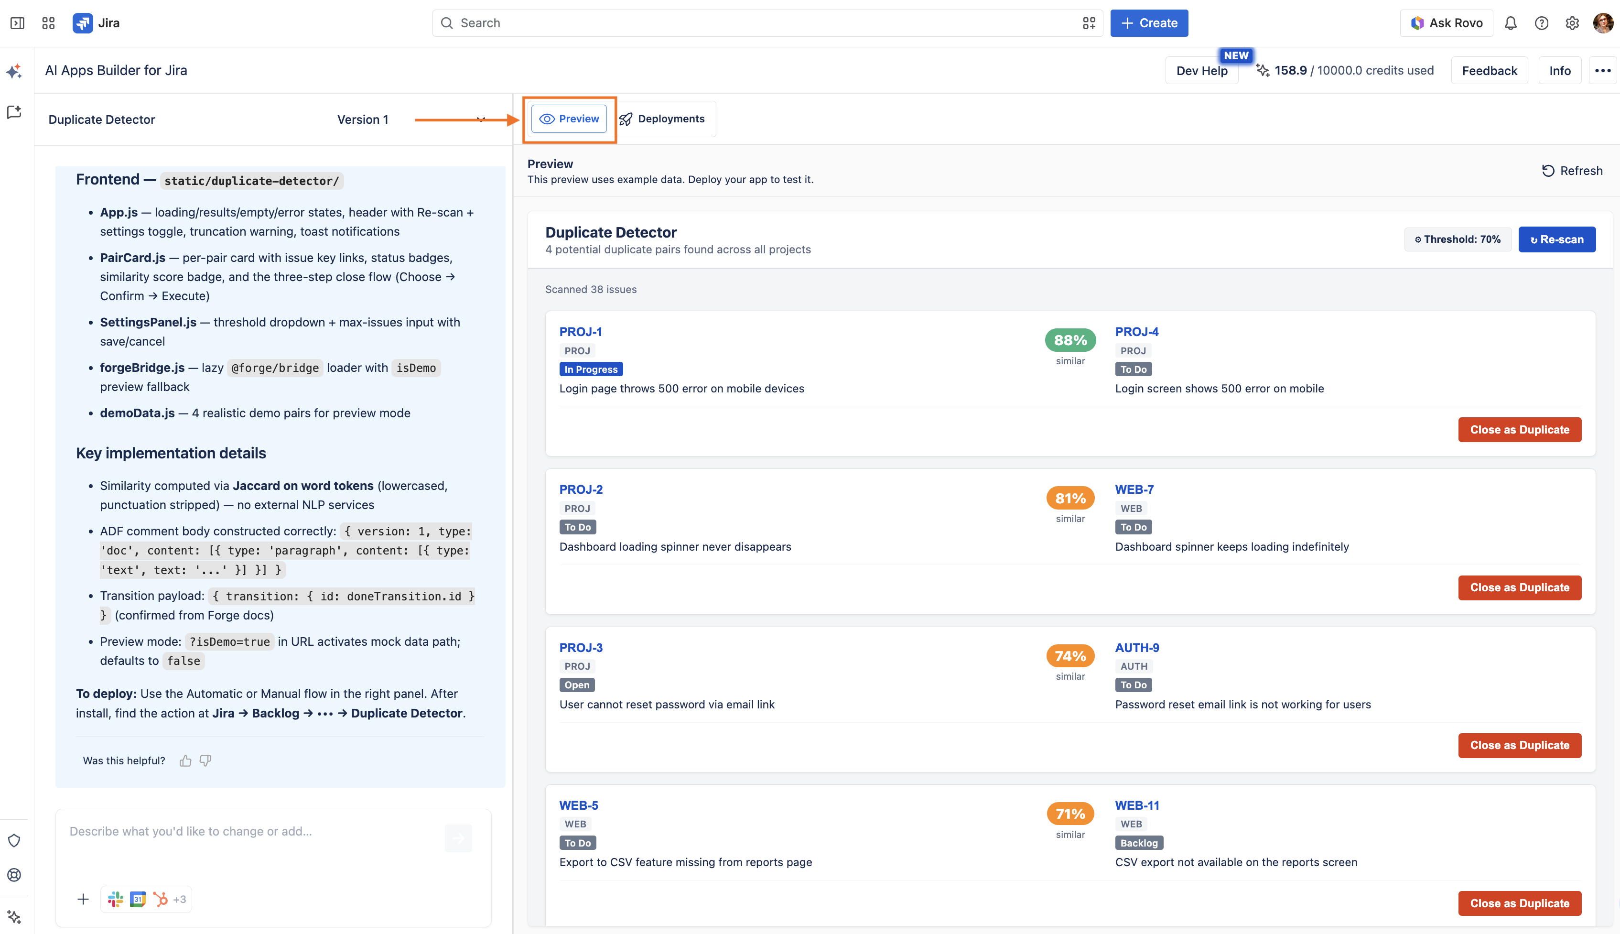Click the shield icon in left sidebar

click(14, 840)
